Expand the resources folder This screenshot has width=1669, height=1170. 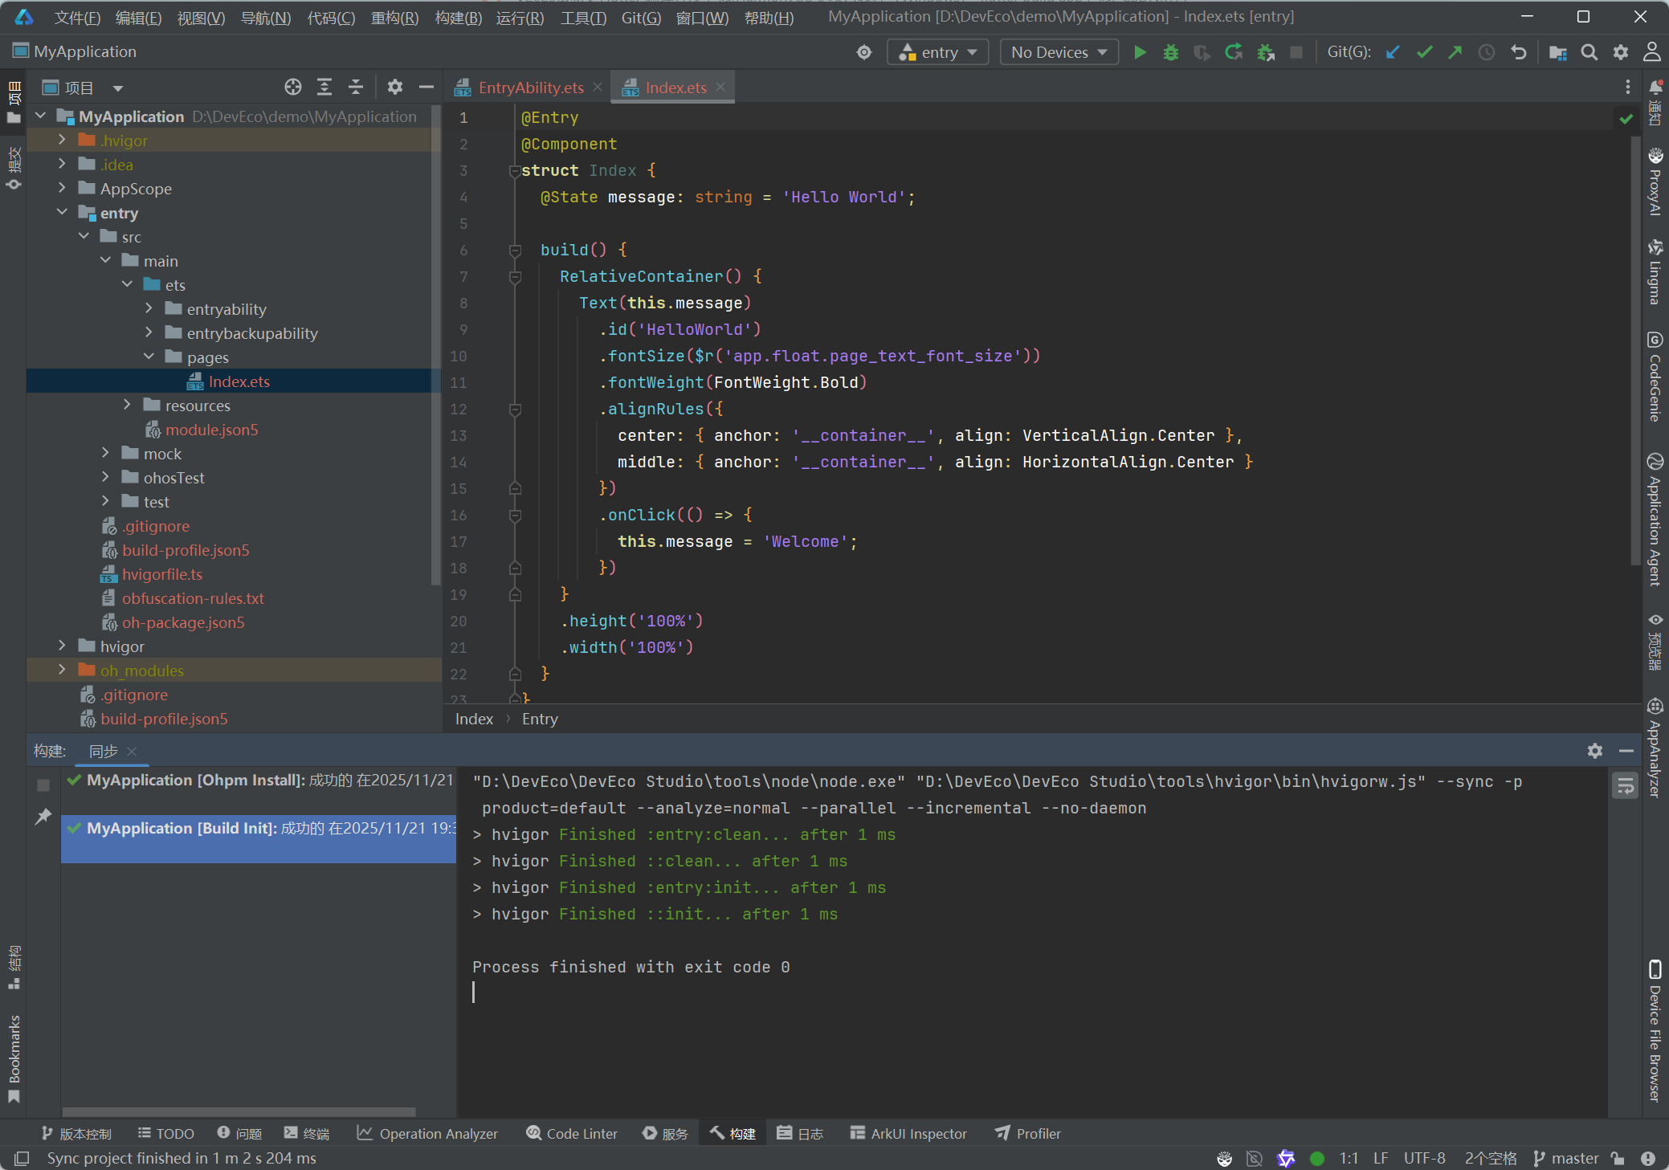pos(127,405)
